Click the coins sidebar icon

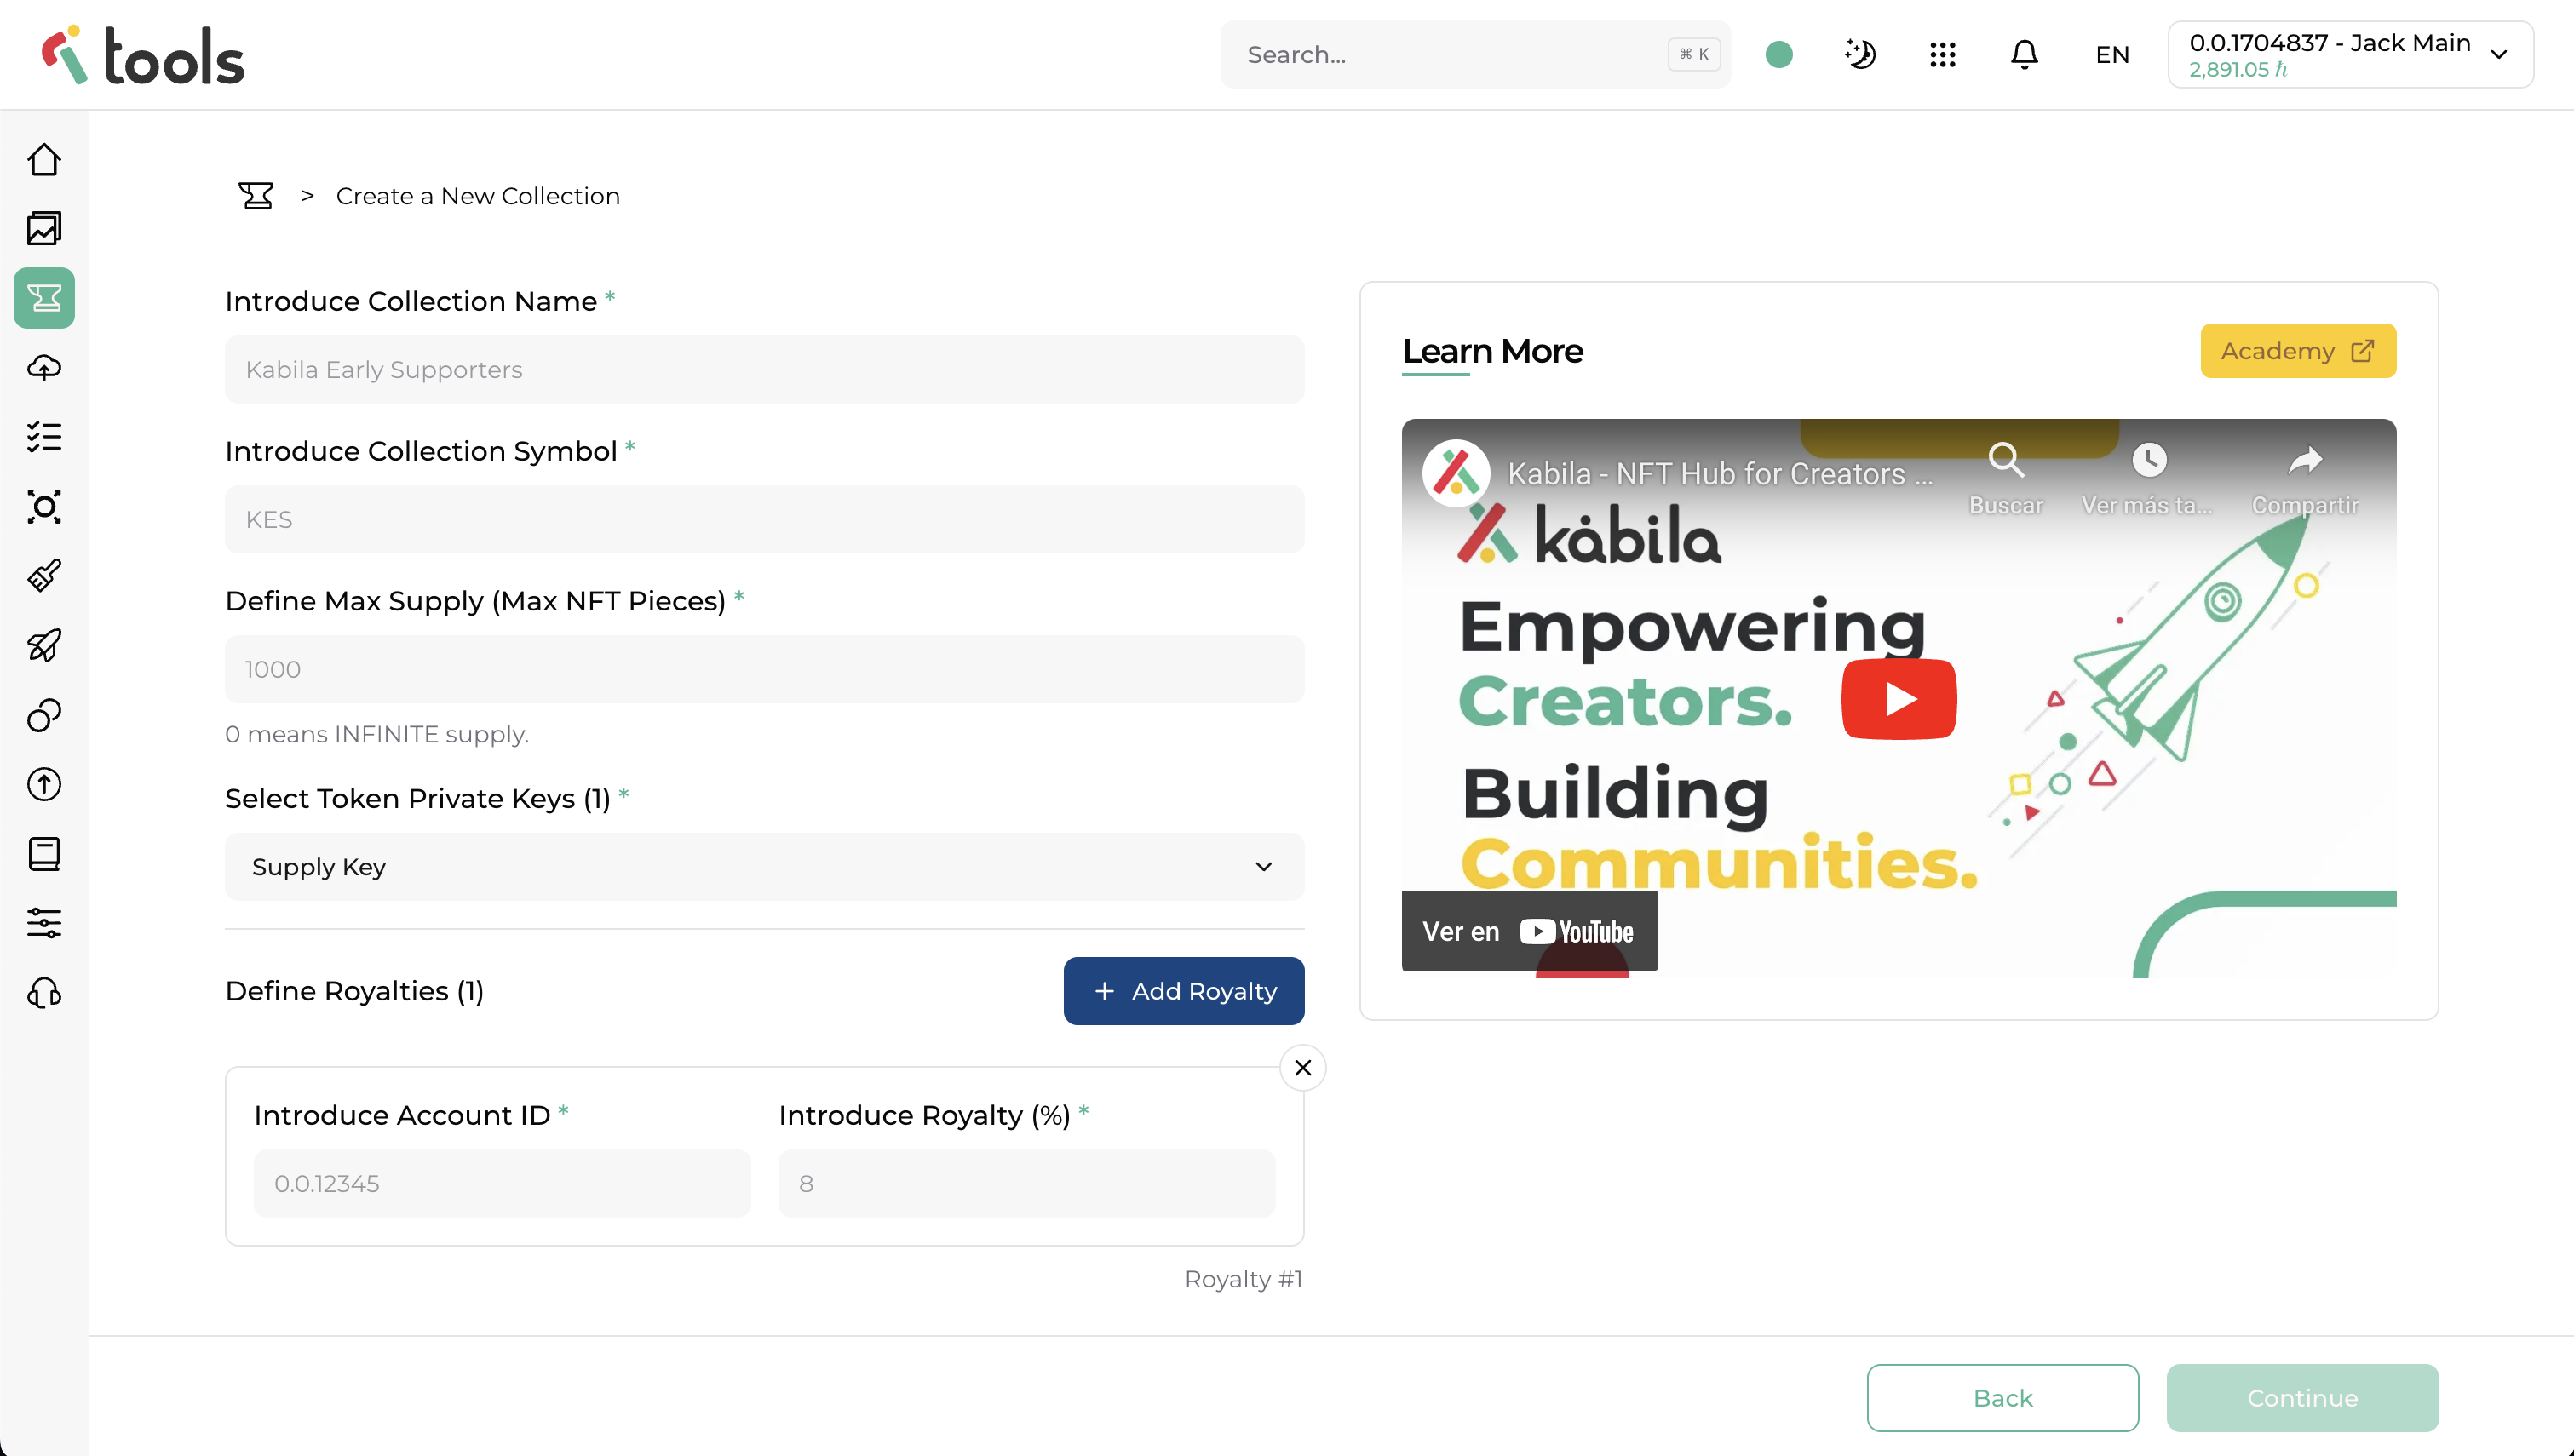pos(44,715)
